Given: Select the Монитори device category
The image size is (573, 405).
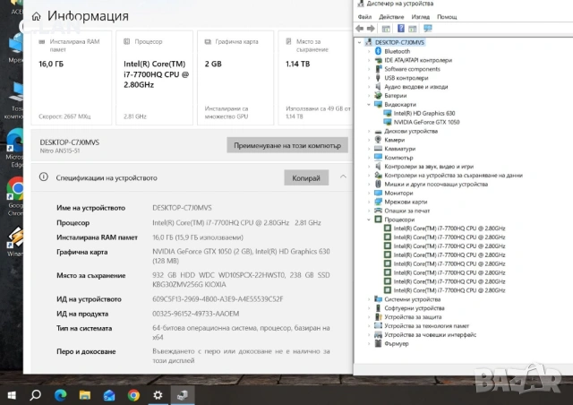Looking at the screenshot, I should pyautogui.click(x=398, y=194).
